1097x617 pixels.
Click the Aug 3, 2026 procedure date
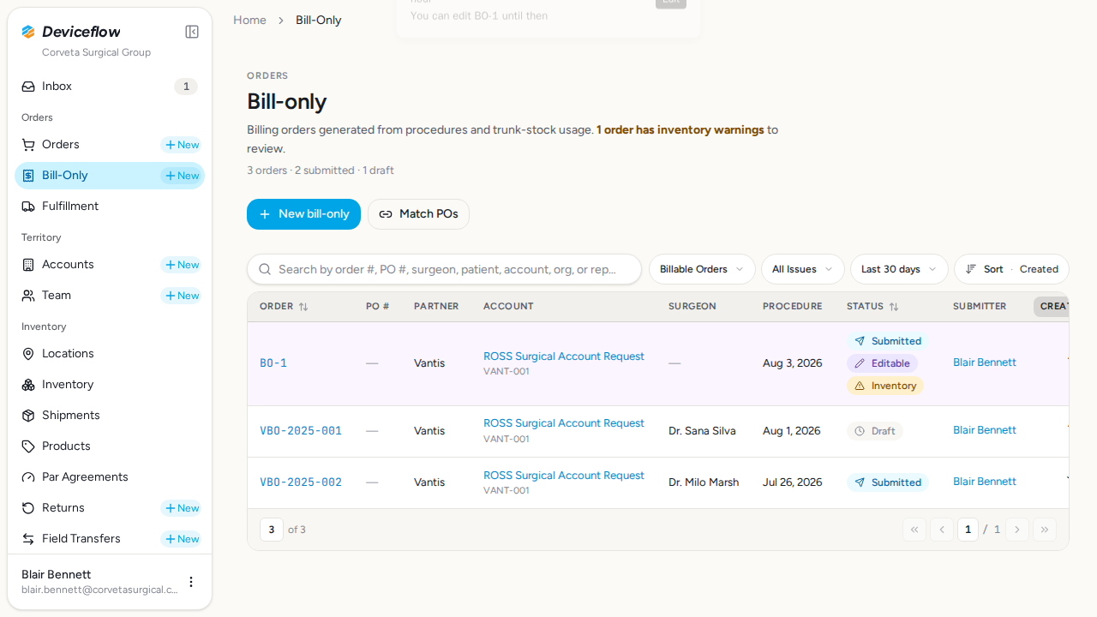click(x=792, y=363)
